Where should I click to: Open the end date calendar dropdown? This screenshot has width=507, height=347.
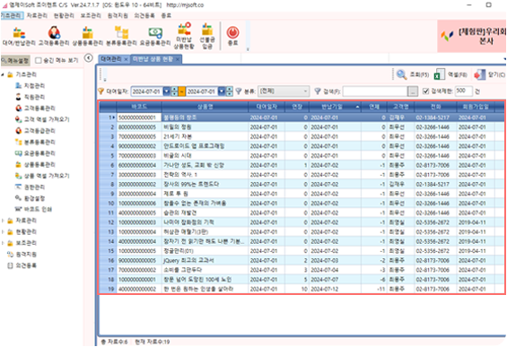(221, 91)
